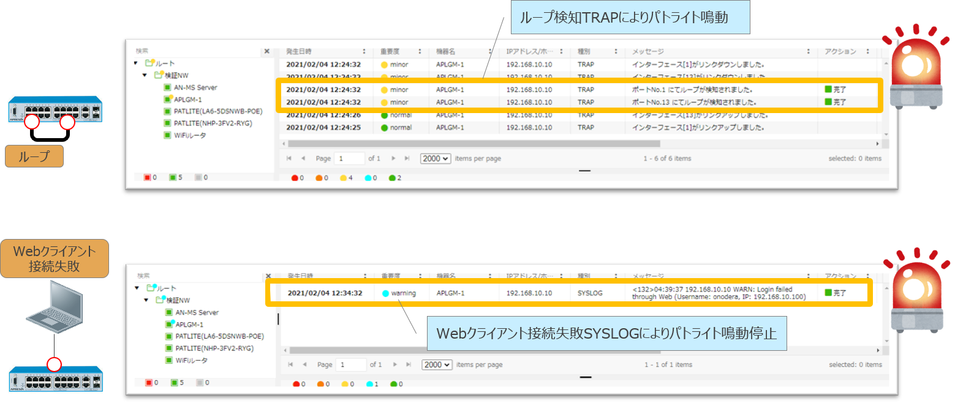Click green 完了 icon on SYSLOG warning row
955x404 pixels.
[828, 293]
